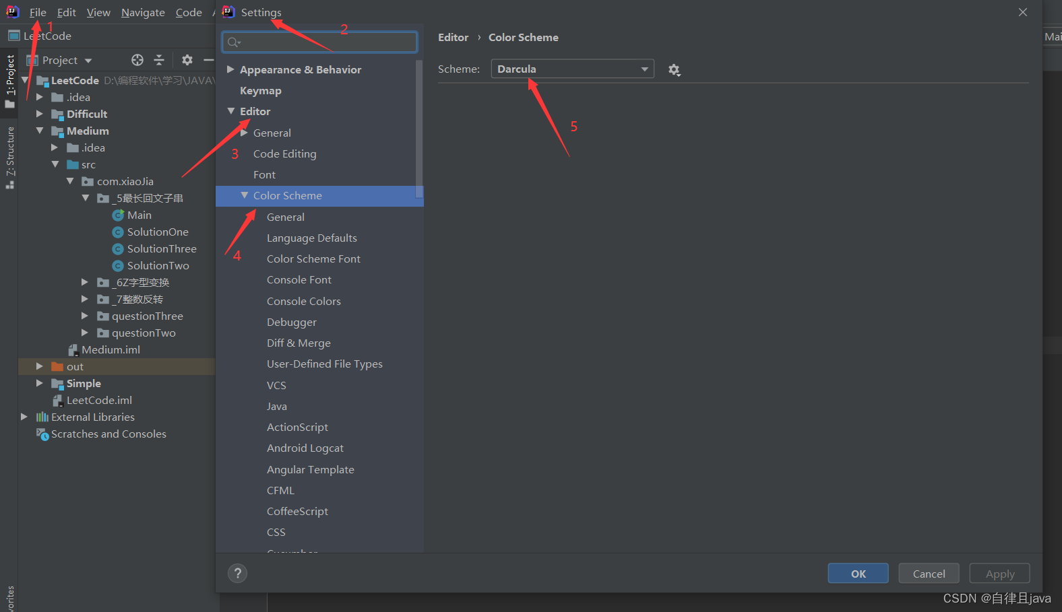Open the Scheme dropdown showing Darcula
This screenshot has width=1062, height=612.
(572, 69)
